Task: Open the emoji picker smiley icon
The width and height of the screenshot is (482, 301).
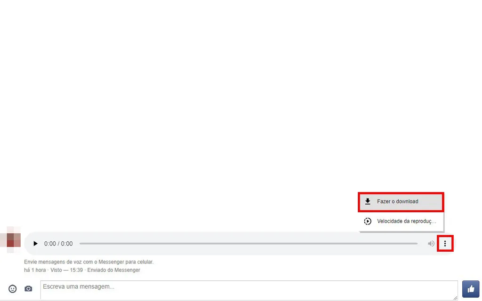Action: tap(12, 288)
